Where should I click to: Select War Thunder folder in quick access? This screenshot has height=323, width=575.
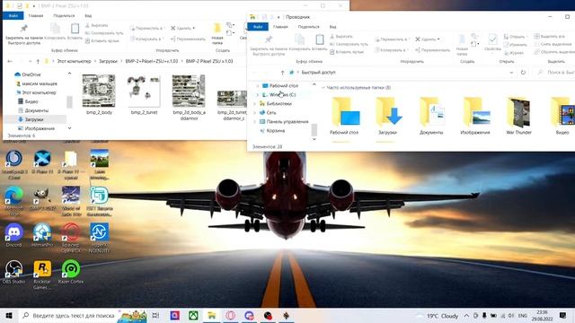pos(518,116)
